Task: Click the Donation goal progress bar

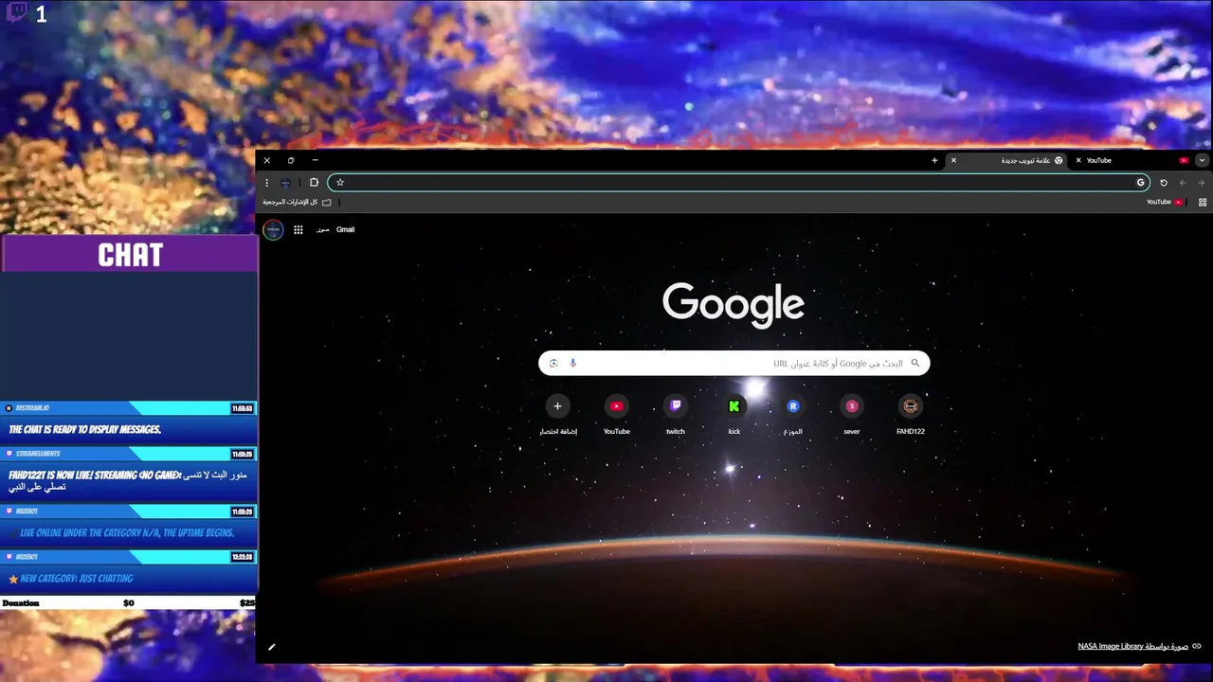Action: point(128,602)
